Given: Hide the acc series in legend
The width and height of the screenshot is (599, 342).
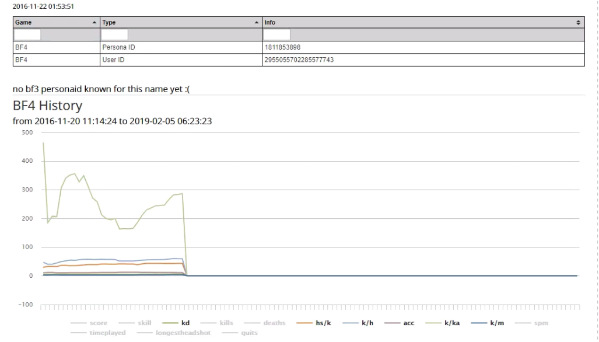Looking at the screenshot, I should click(399, 323).
